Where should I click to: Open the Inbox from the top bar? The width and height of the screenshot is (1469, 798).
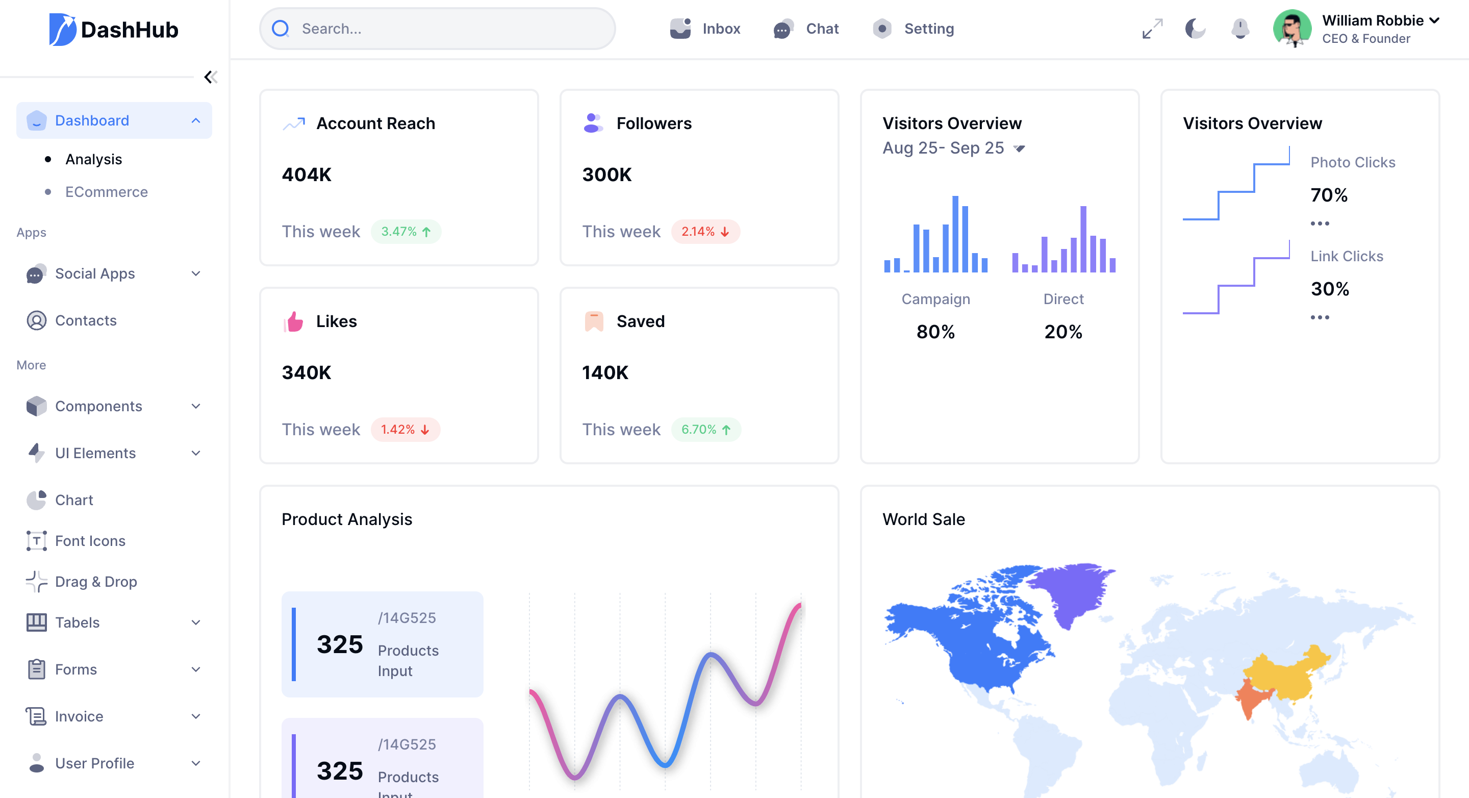(x=705, y=29)
